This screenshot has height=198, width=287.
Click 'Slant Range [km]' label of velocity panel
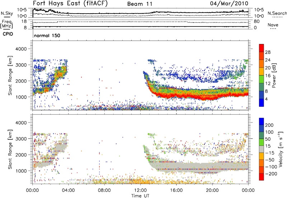[10, 149]
